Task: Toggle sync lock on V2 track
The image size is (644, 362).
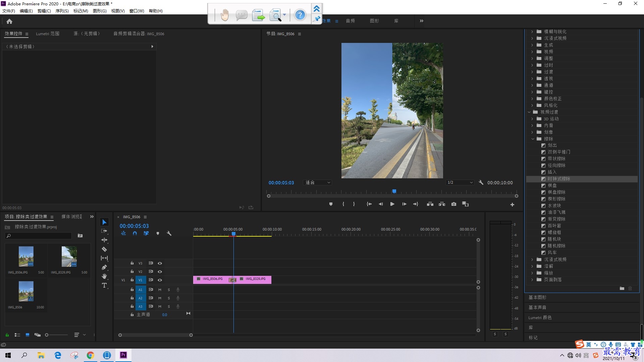Action: point(151,271)
